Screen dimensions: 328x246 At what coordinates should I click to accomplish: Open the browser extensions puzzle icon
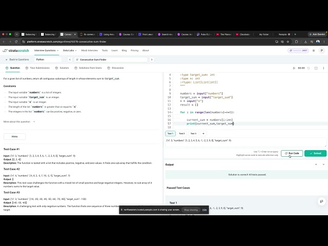296,42
